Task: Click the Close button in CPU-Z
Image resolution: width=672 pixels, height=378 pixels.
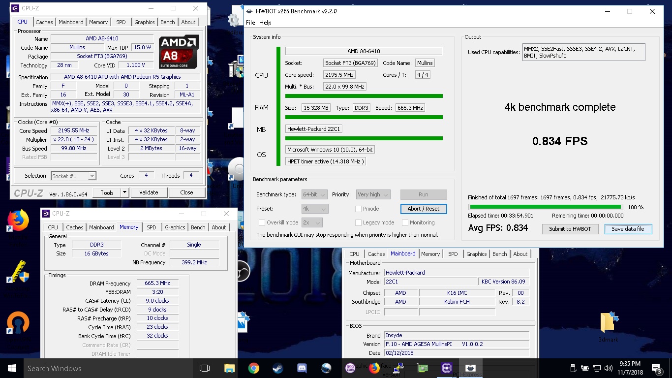Action: [x=186, y=193]
